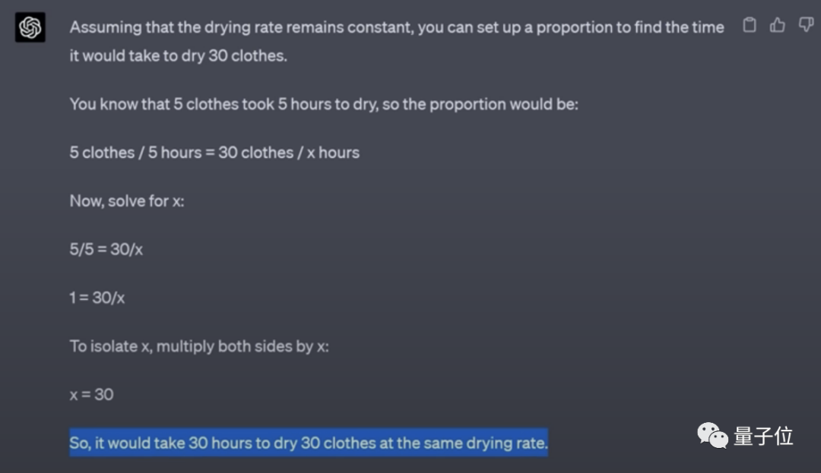Click the 量子位 watermark text
Image resolution: width=821 pixels, height=473 pixels.
coord(762,436)
